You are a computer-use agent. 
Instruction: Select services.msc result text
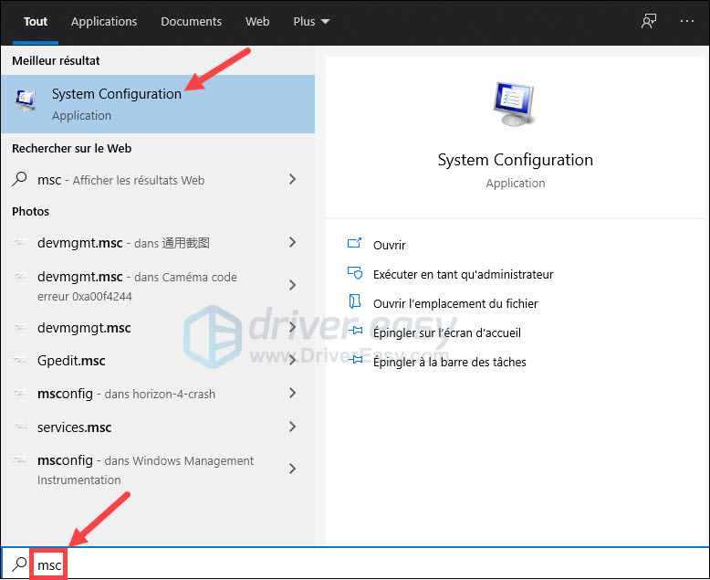click(74, 427)
